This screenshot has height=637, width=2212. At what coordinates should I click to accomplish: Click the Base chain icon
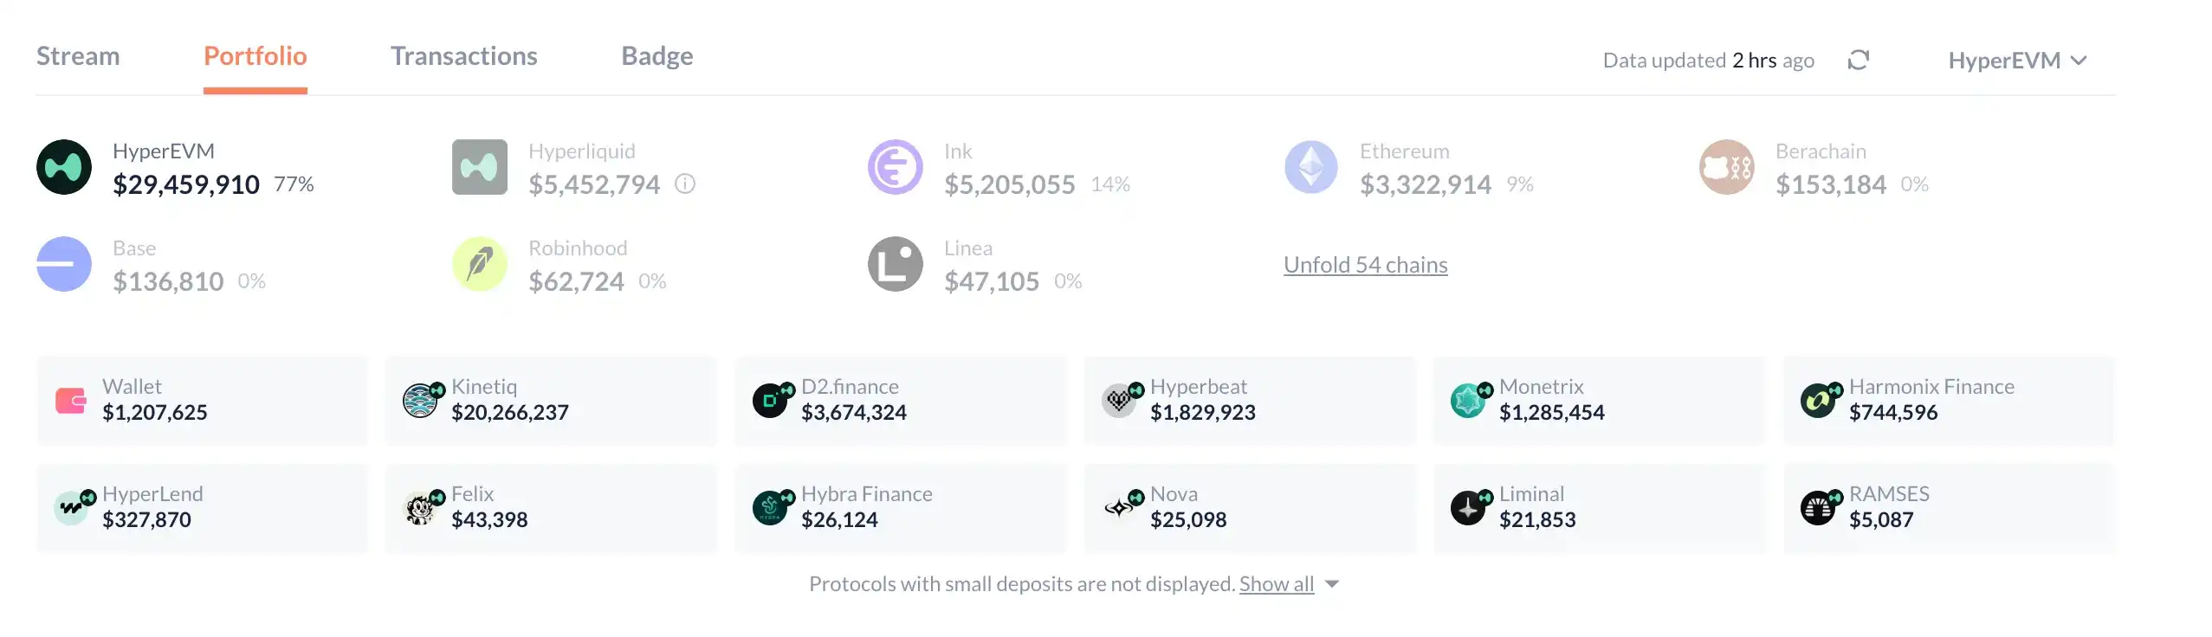click(x=64, y=264)
